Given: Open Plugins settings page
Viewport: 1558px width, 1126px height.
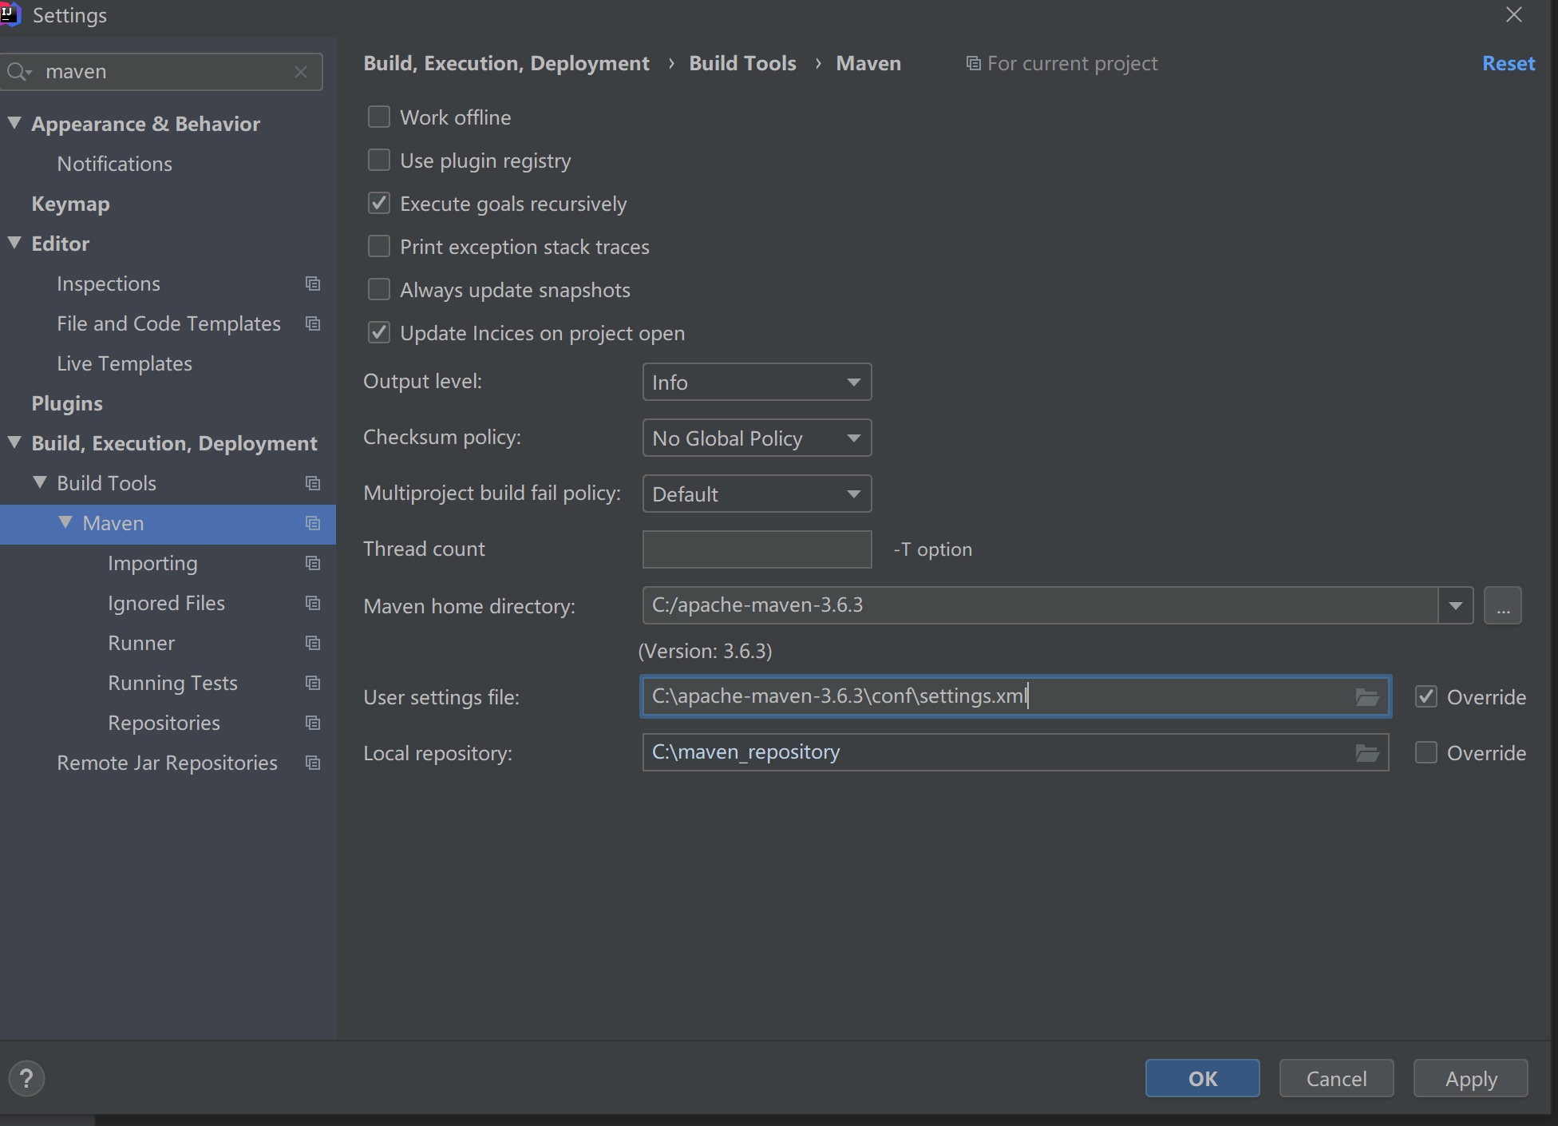Looking at the screenshot, I should [x=67, y=403].
